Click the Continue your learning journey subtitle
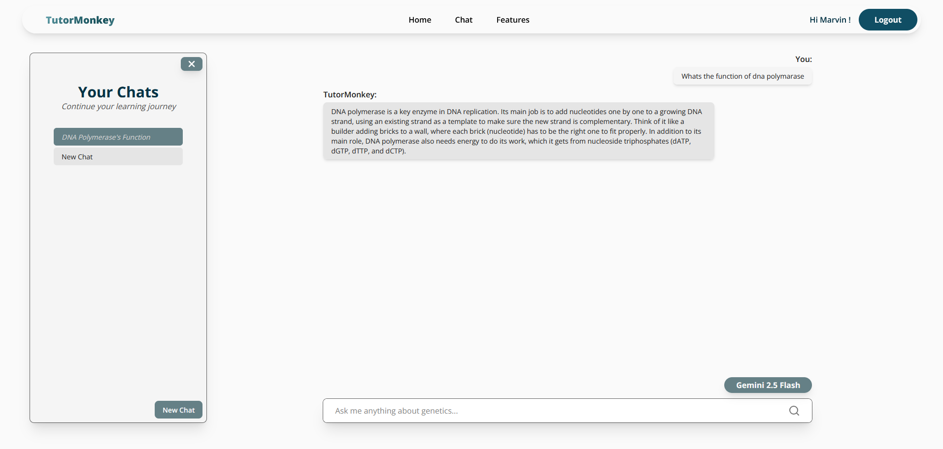The height and width of the screenshot is (449, 943). click(118, 106)
